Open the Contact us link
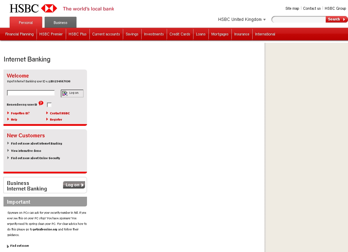This screenshot has height=252, width=348. (312, 8)
